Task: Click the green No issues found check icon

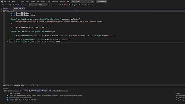Action: coord(14,85)
